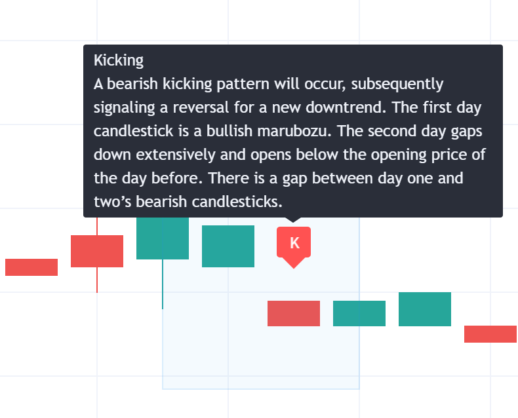This screenshot has width=518, height=418.
Task: Click the empty chart area left of the tooltip
Action: coord(39,131)
